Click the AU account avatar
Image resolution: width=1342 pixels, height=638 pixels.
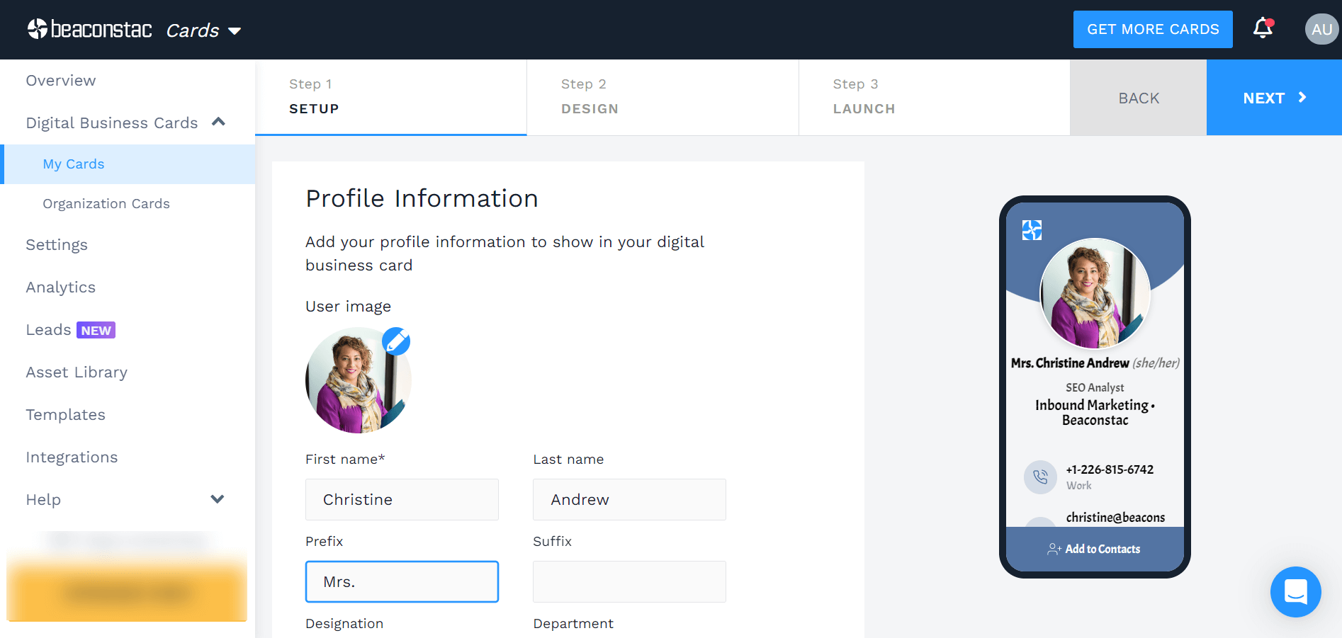point(1321,29)
